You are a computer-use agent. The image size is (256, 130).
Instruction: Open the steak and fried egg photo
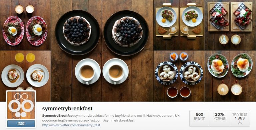click(25, 25)
